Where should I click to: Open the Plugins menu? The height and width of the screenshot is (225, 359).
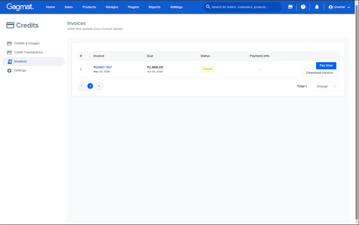tap(133, 7)
